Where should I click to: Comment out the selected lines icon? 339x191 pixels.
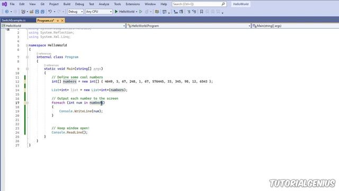coord(189,12)
